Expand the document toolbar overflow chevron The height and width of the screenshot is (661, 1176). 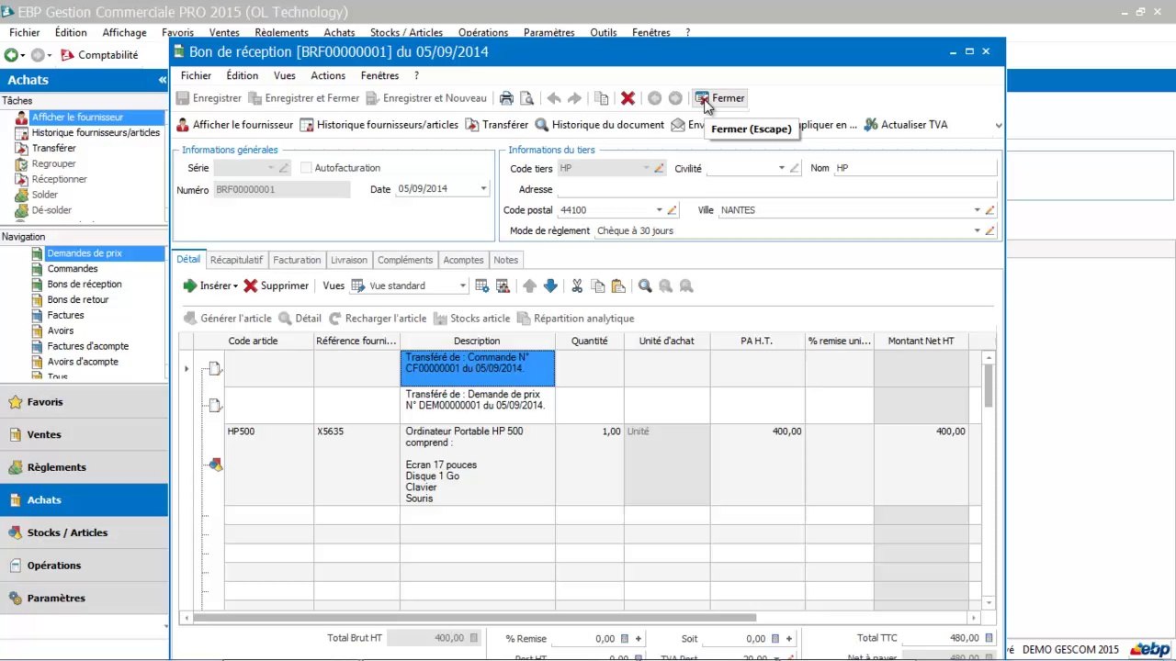999,126
